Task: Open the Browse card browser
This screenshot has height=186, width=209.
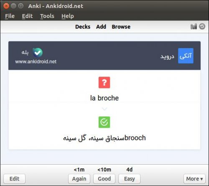Action: [x=121, y=27]
